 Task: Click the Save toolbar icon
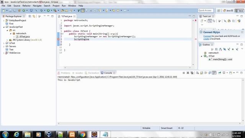(10, 10)
